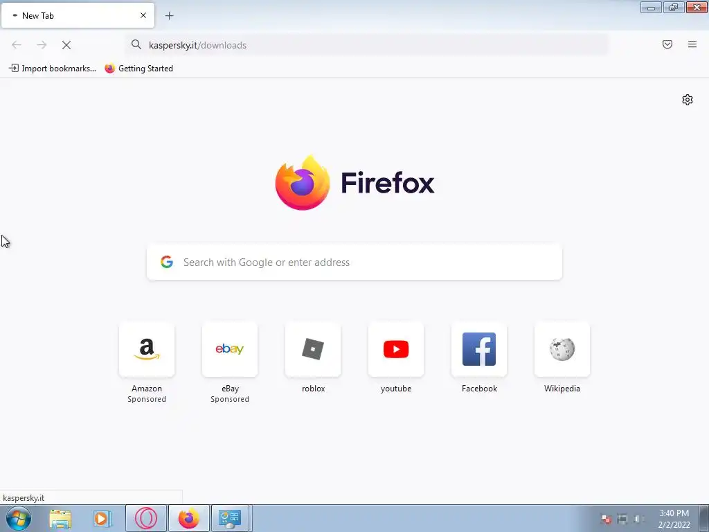Open the Getting Started bookmark
Screen dimensions: 709x532
(138, 69)
